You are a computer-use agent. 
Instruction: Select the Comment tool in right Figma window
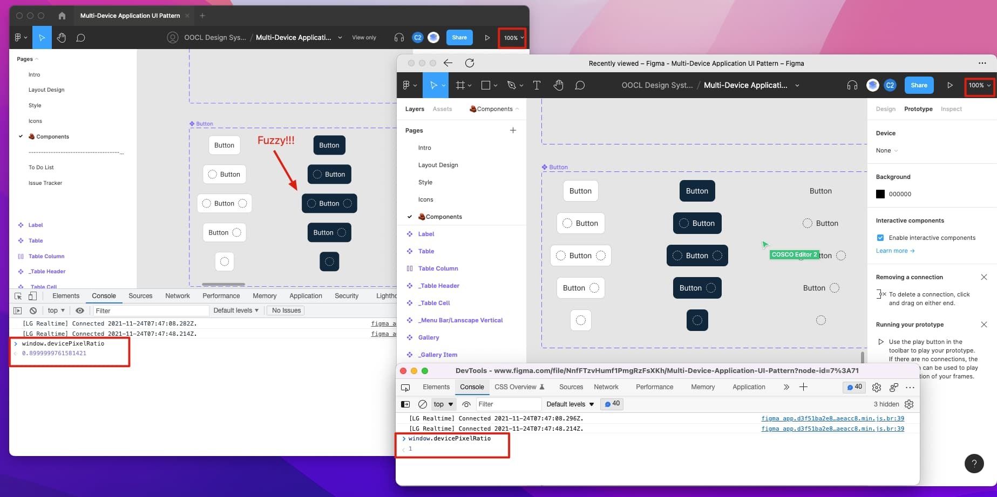(x=580, y=85)
